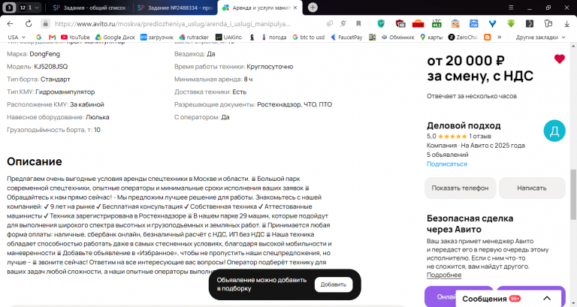Open the extensions puzzle icon
577x307 pixels.
(x=548, y=23)
